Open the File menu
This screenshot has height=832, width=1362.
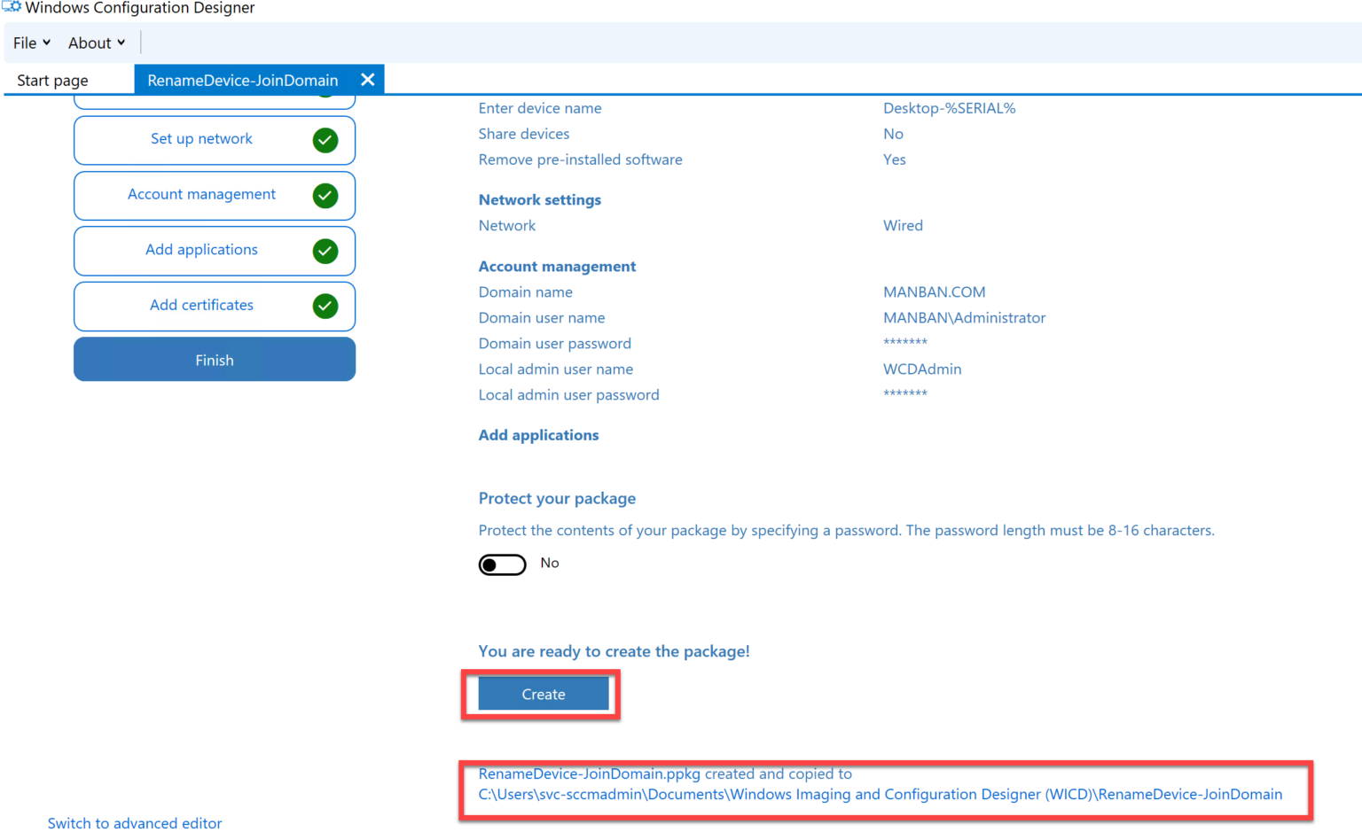(x=23, y=42)
